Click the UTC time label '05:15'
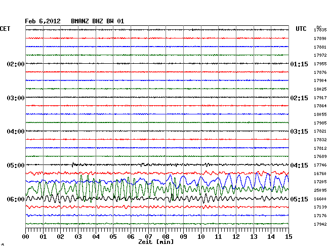 click(299, 199)
